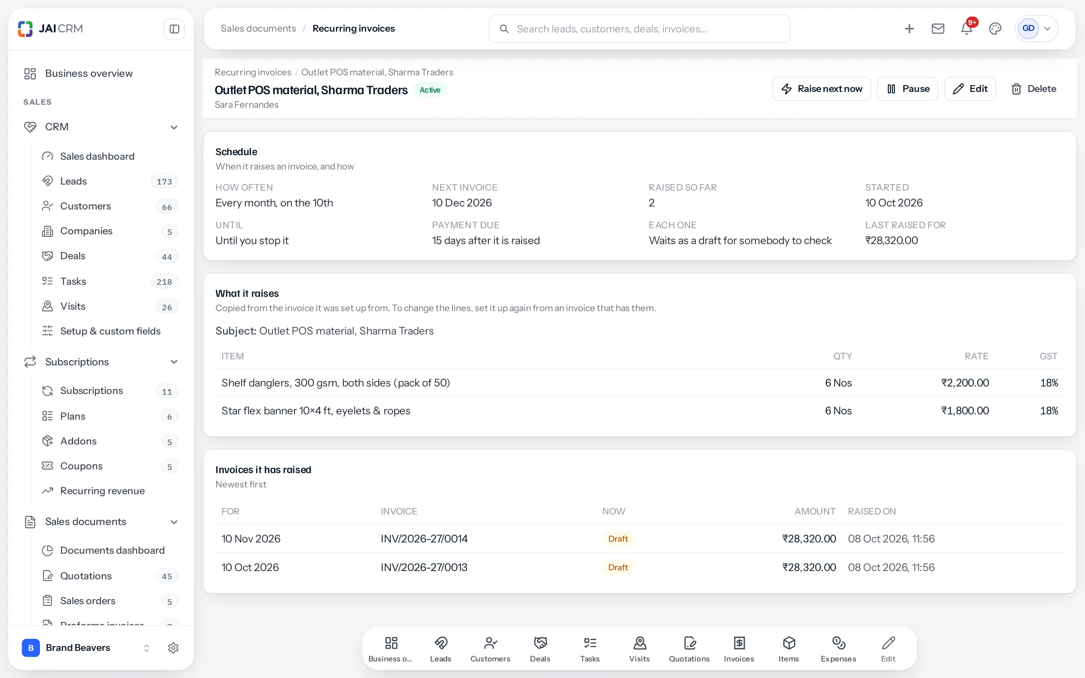Image resolution: width=1085 pixels, height=678 pixels.
Task: Click Items icon in bottom dock
Action: click(x=789, y=648)
